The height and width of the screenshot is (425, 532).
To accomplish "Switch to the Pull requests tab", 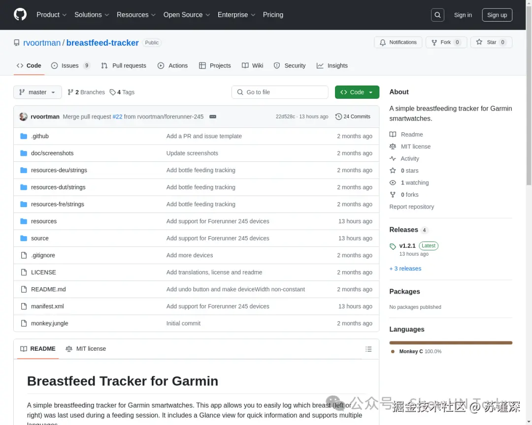I will click(124, 66).
